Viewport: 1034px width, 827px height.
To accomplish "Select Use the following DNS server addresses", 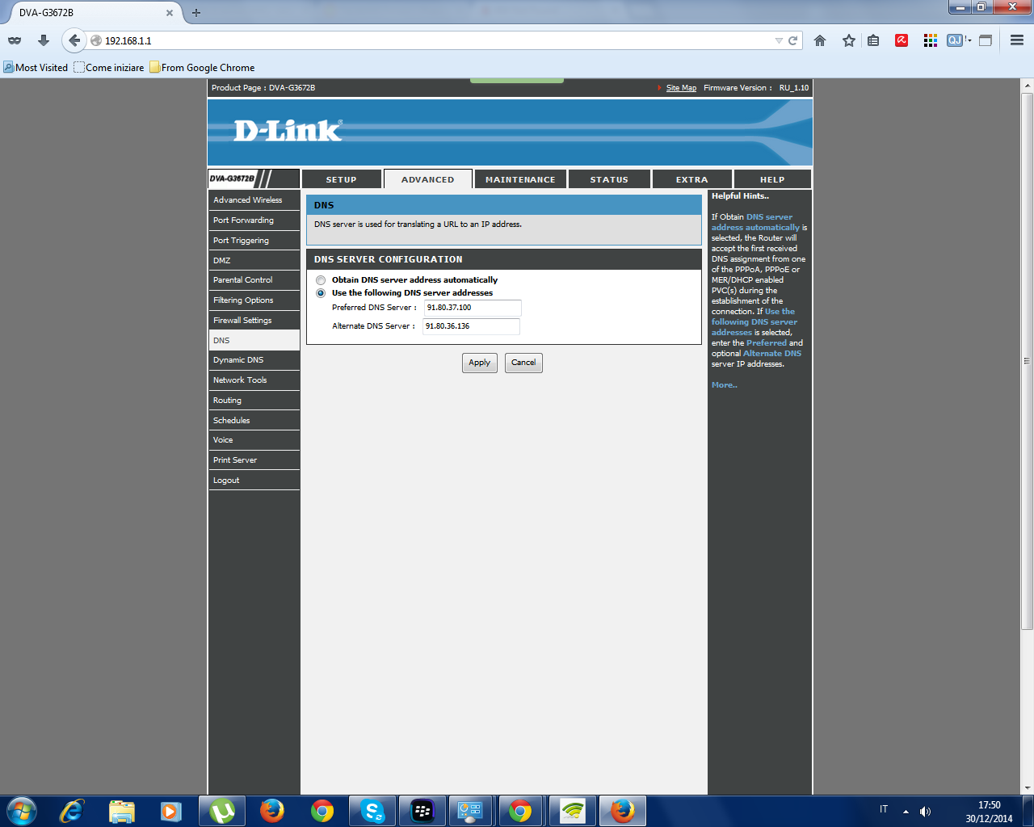I will pyautogui.click(x=321, y=293).
